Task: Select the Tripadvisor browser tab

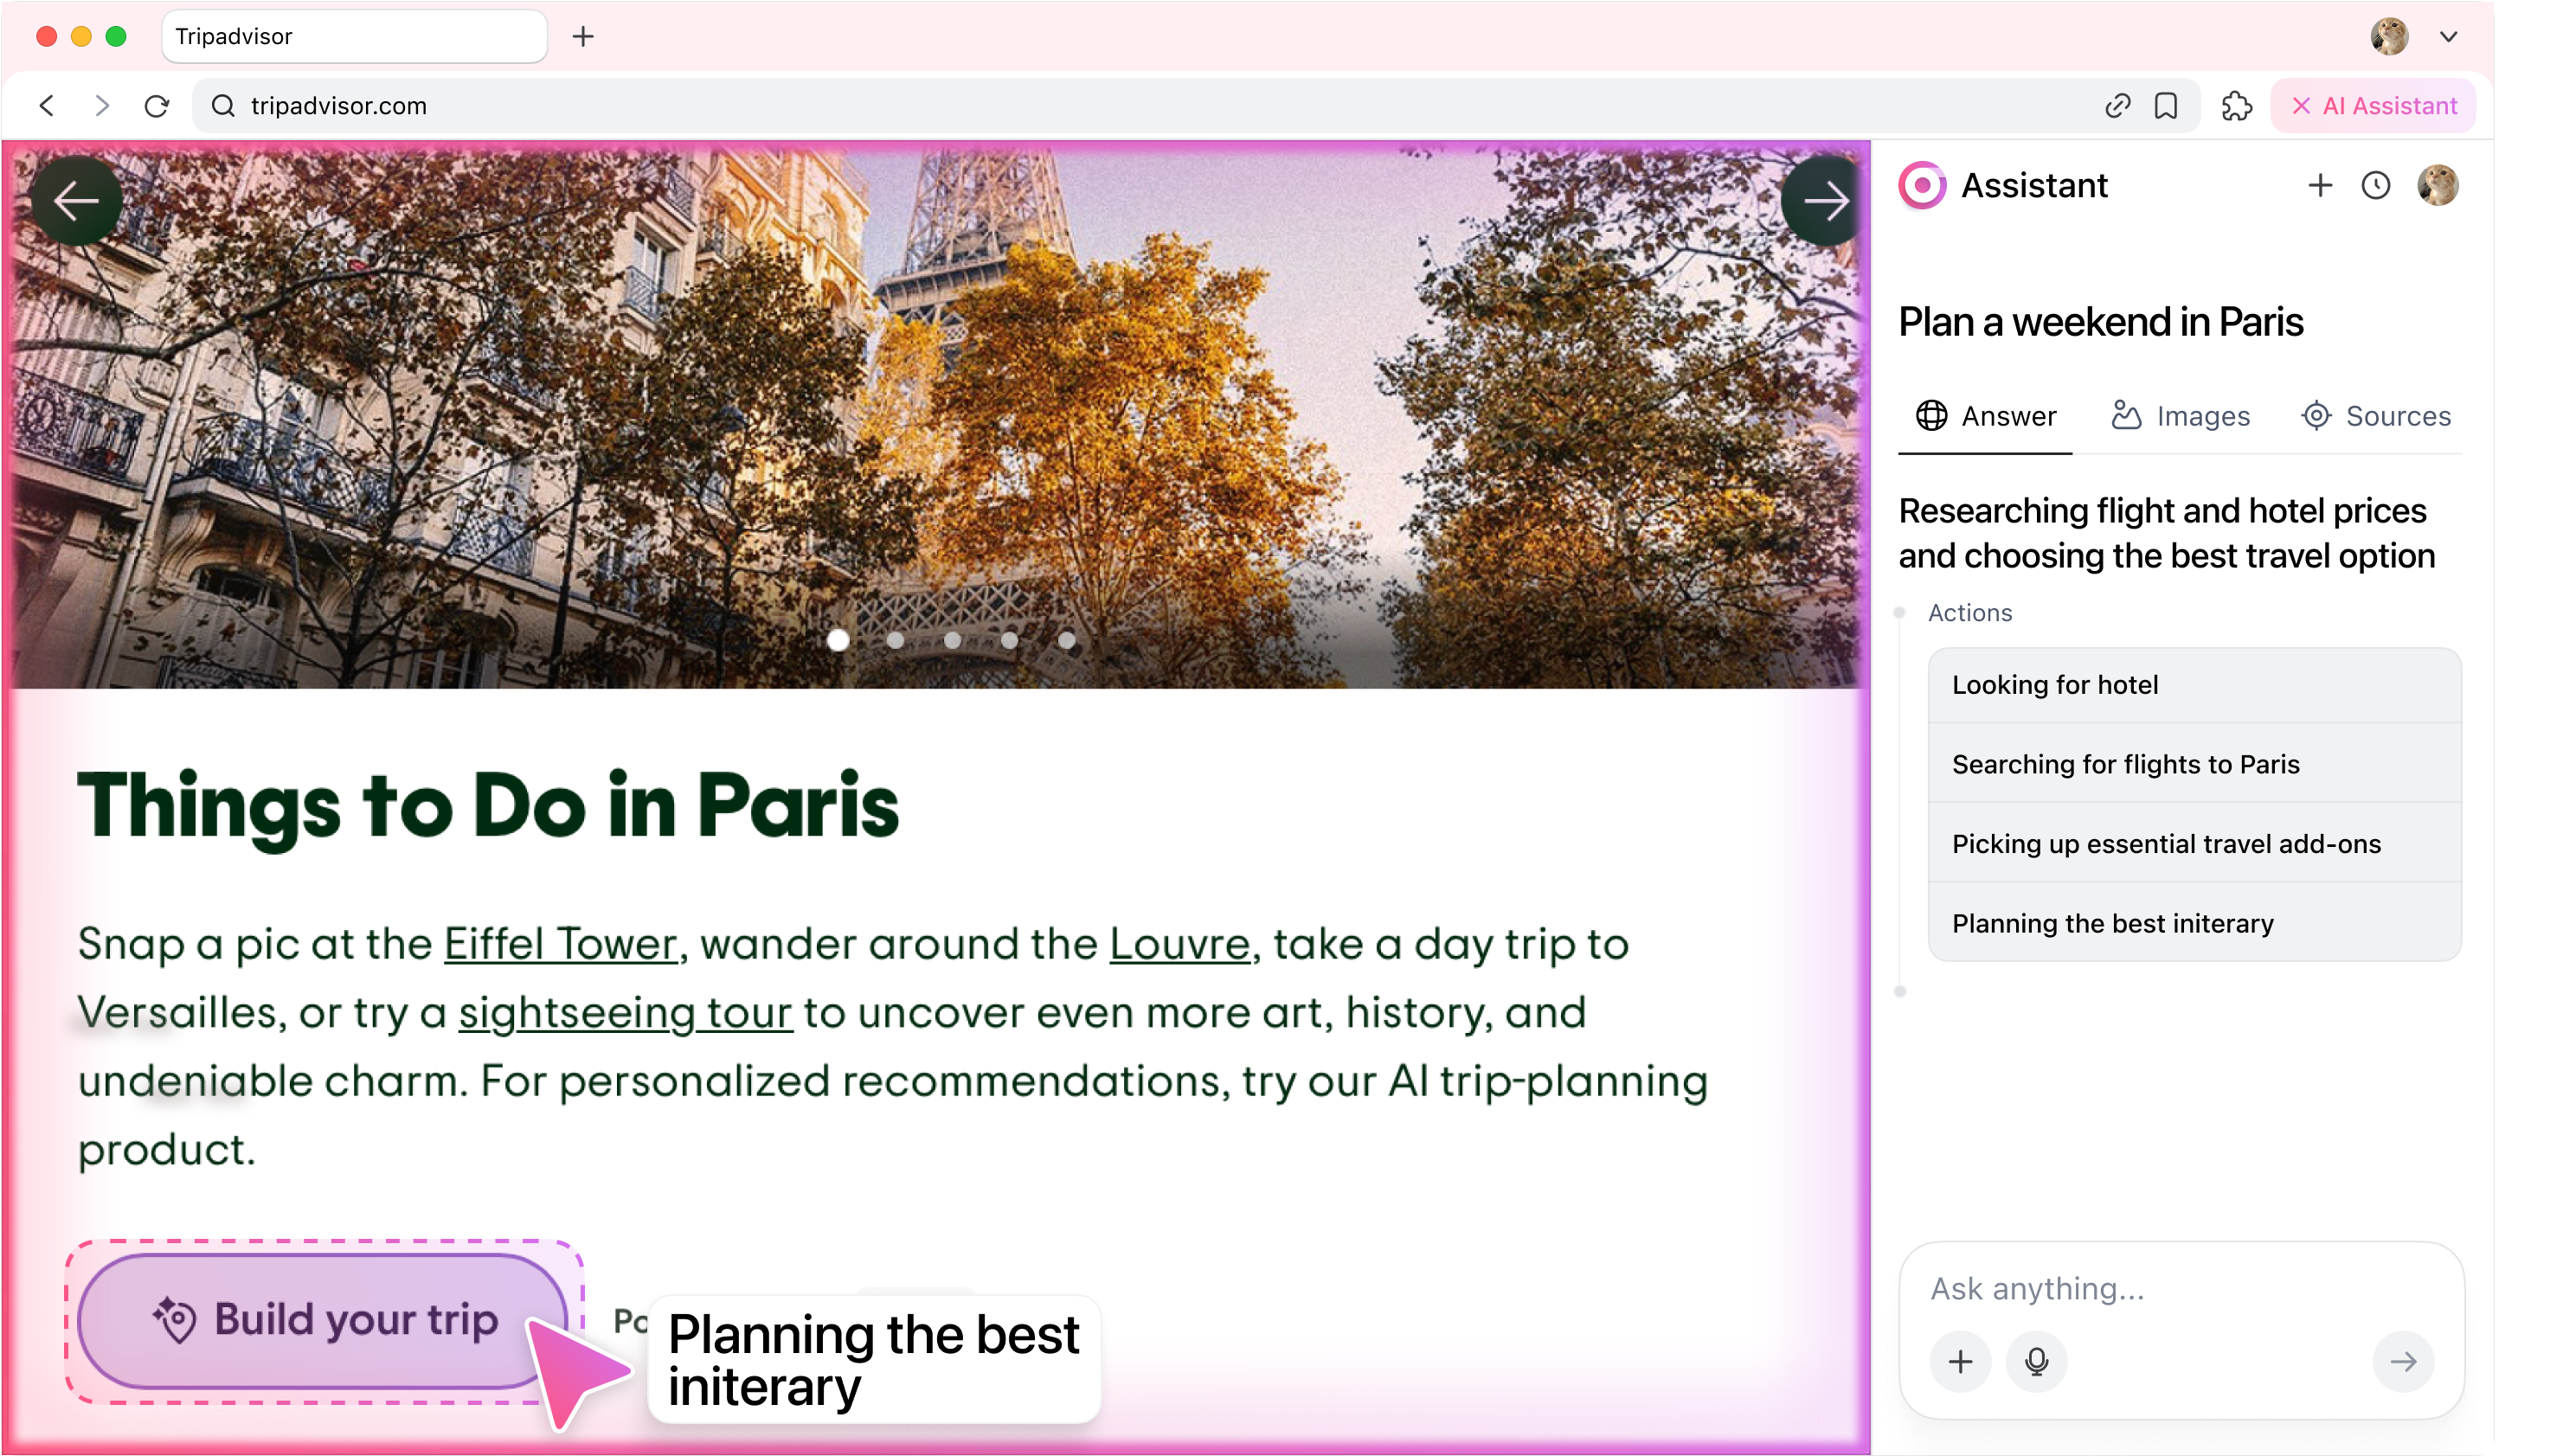Action: [354, 36]
